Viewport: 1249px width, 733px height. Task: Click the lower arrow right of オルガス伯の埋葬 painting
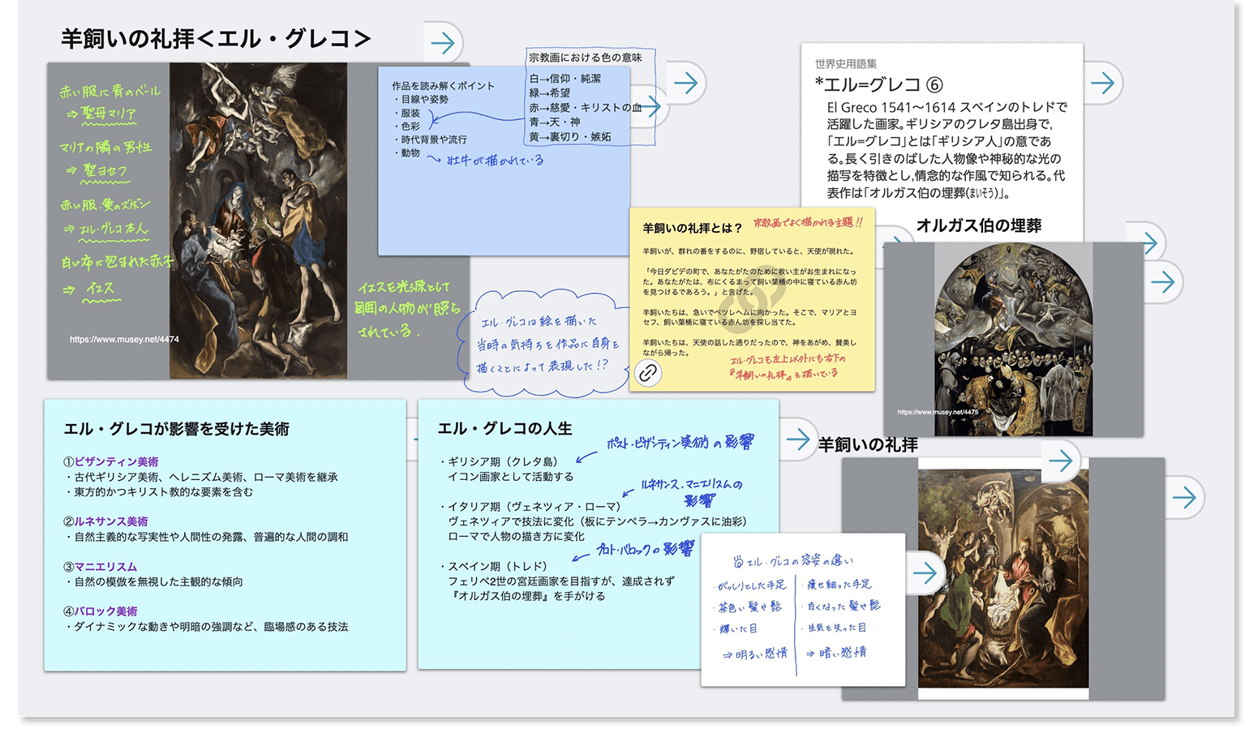pyautogui.click(x=1163, y=282)
